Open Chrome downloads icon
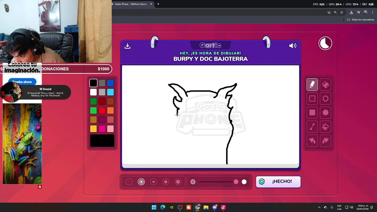The height and width of the screenshot is (212, 377). click(x=351, y=12)
